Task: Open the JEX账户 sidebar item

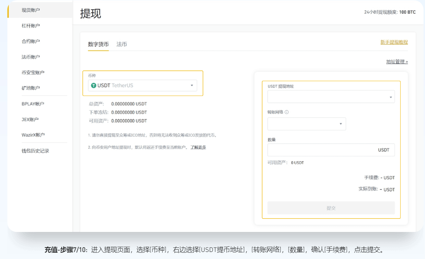Action: pyautogui.click(x=30, y=119)
